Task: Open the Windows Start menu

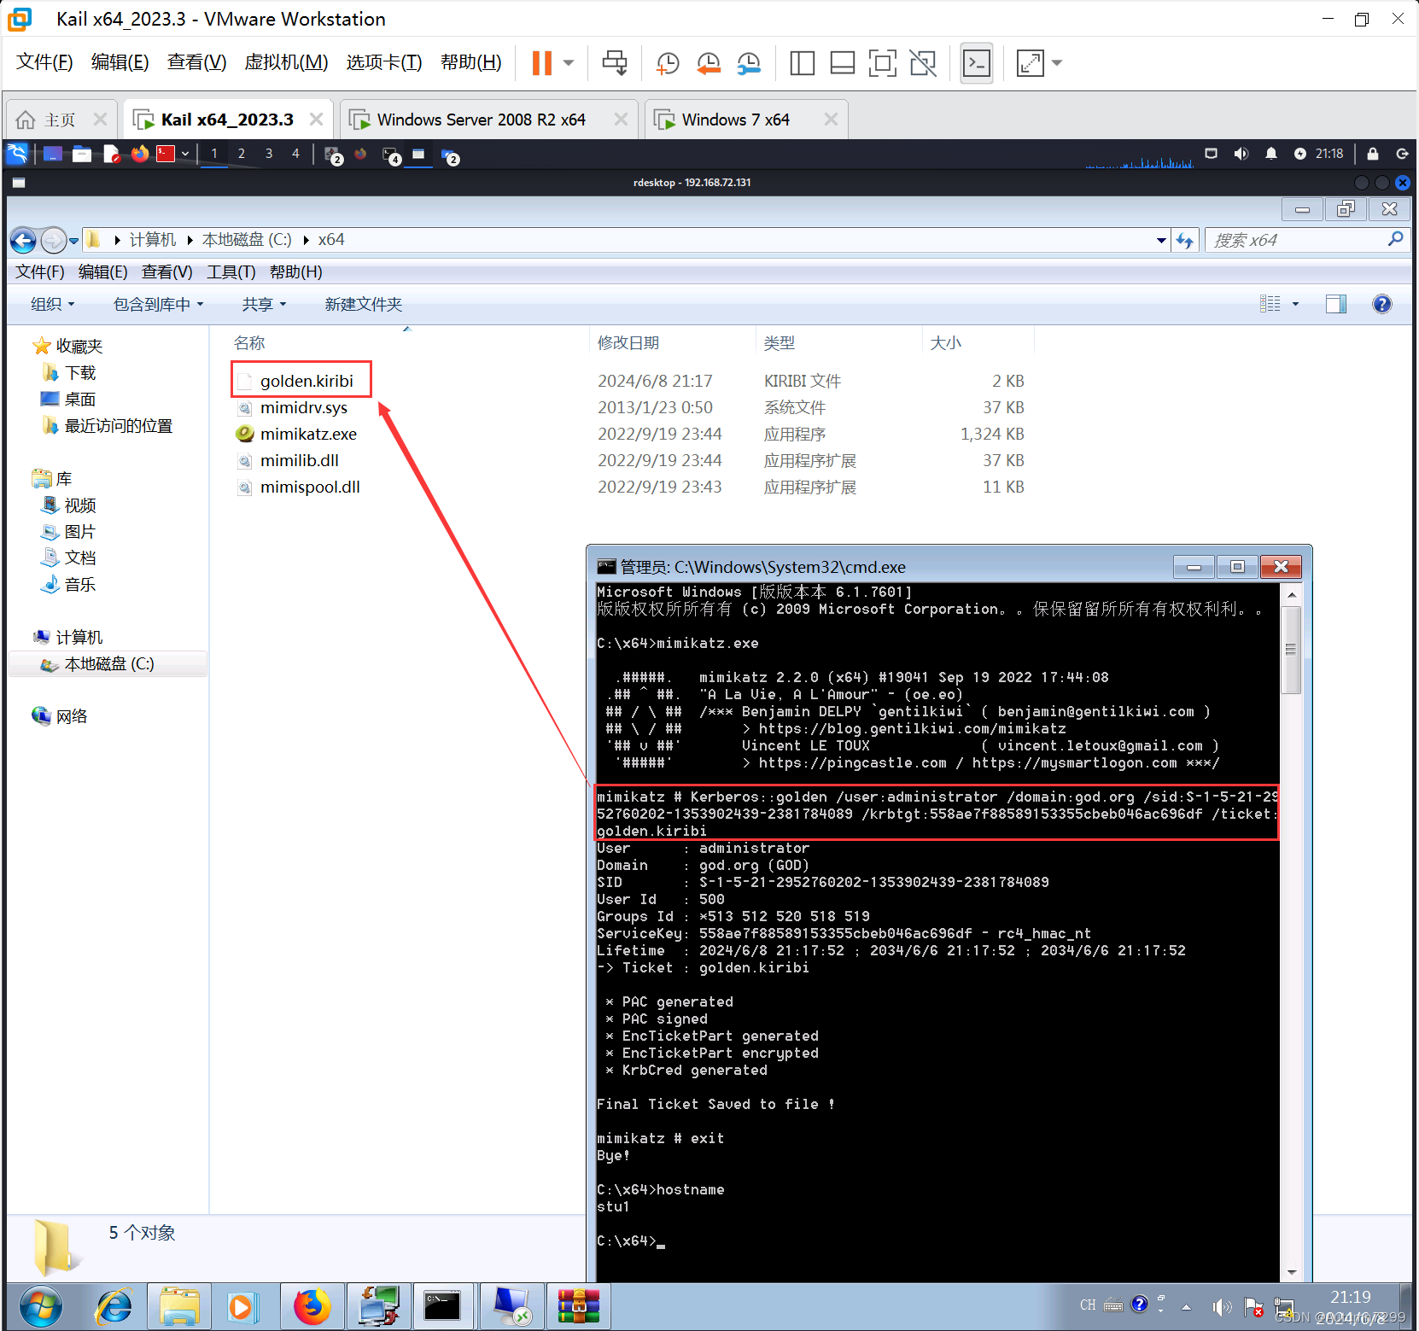Action: [40, 1307]
